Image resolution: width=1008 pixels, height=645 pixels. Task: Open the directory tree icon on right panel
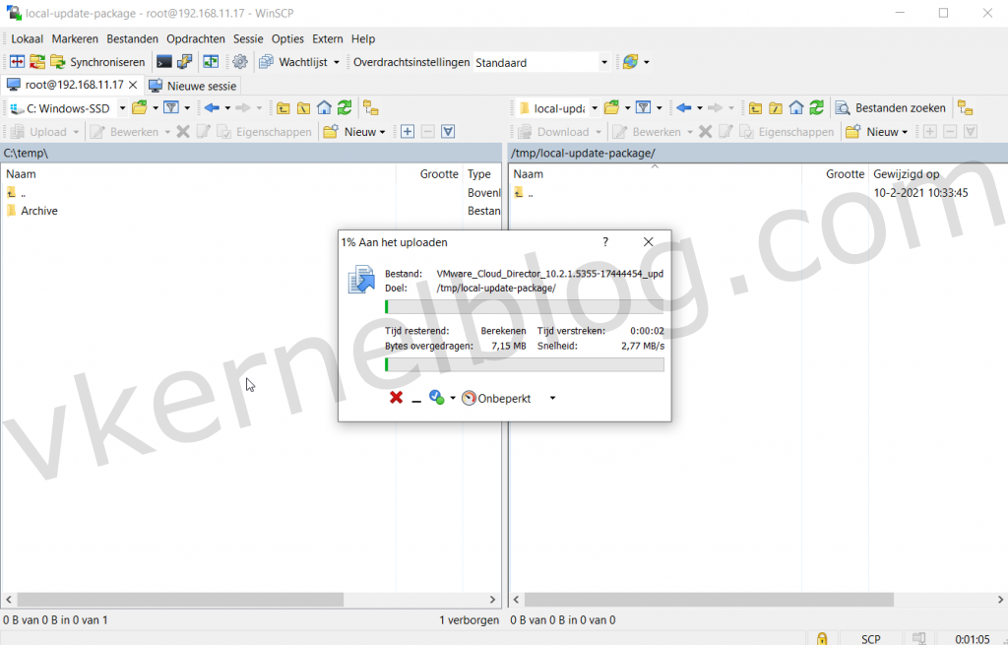click(965, 108)
